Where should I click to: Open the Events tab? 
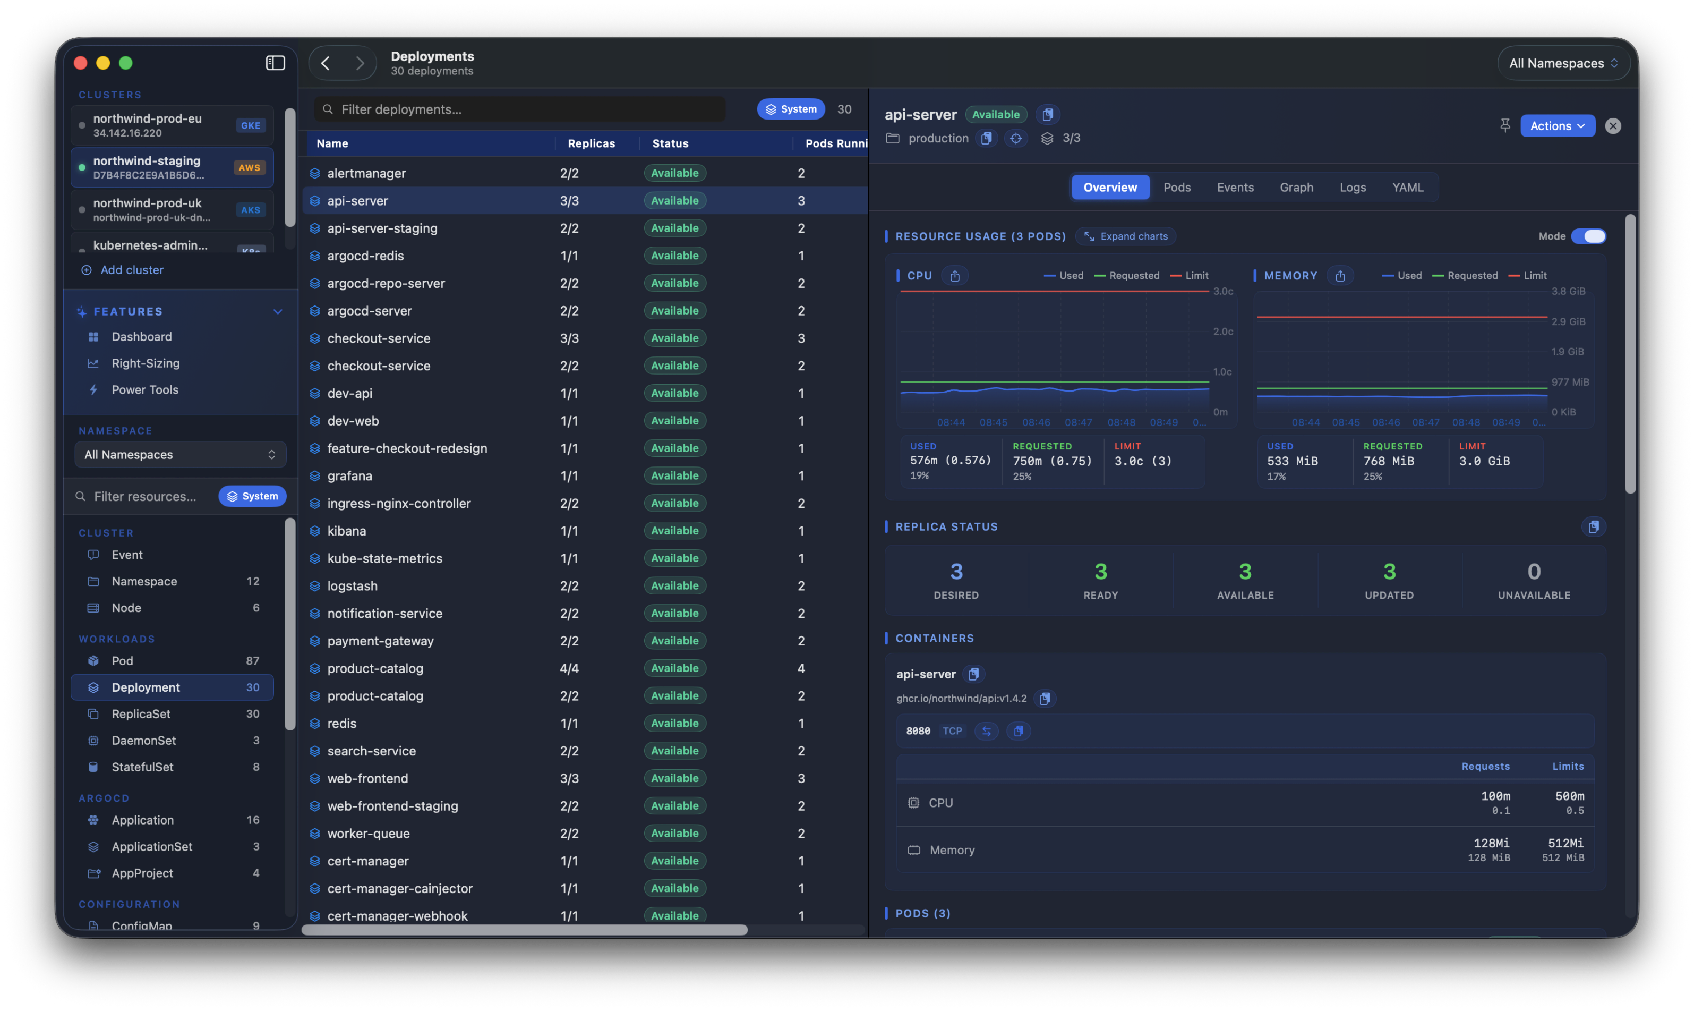point(1235,188)
